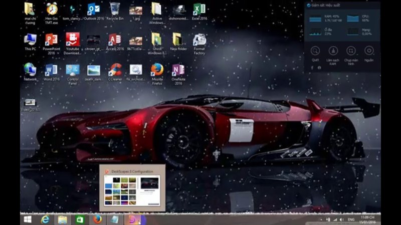Select the PowerPoint 2016 shortcut
The height and width of the screenshot is (225, 401).
click(x=52, y=44)
